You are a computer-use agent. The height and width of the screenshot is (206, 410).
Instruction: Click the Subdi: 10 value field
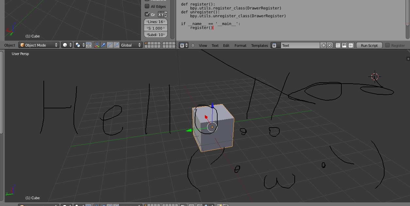156,35
